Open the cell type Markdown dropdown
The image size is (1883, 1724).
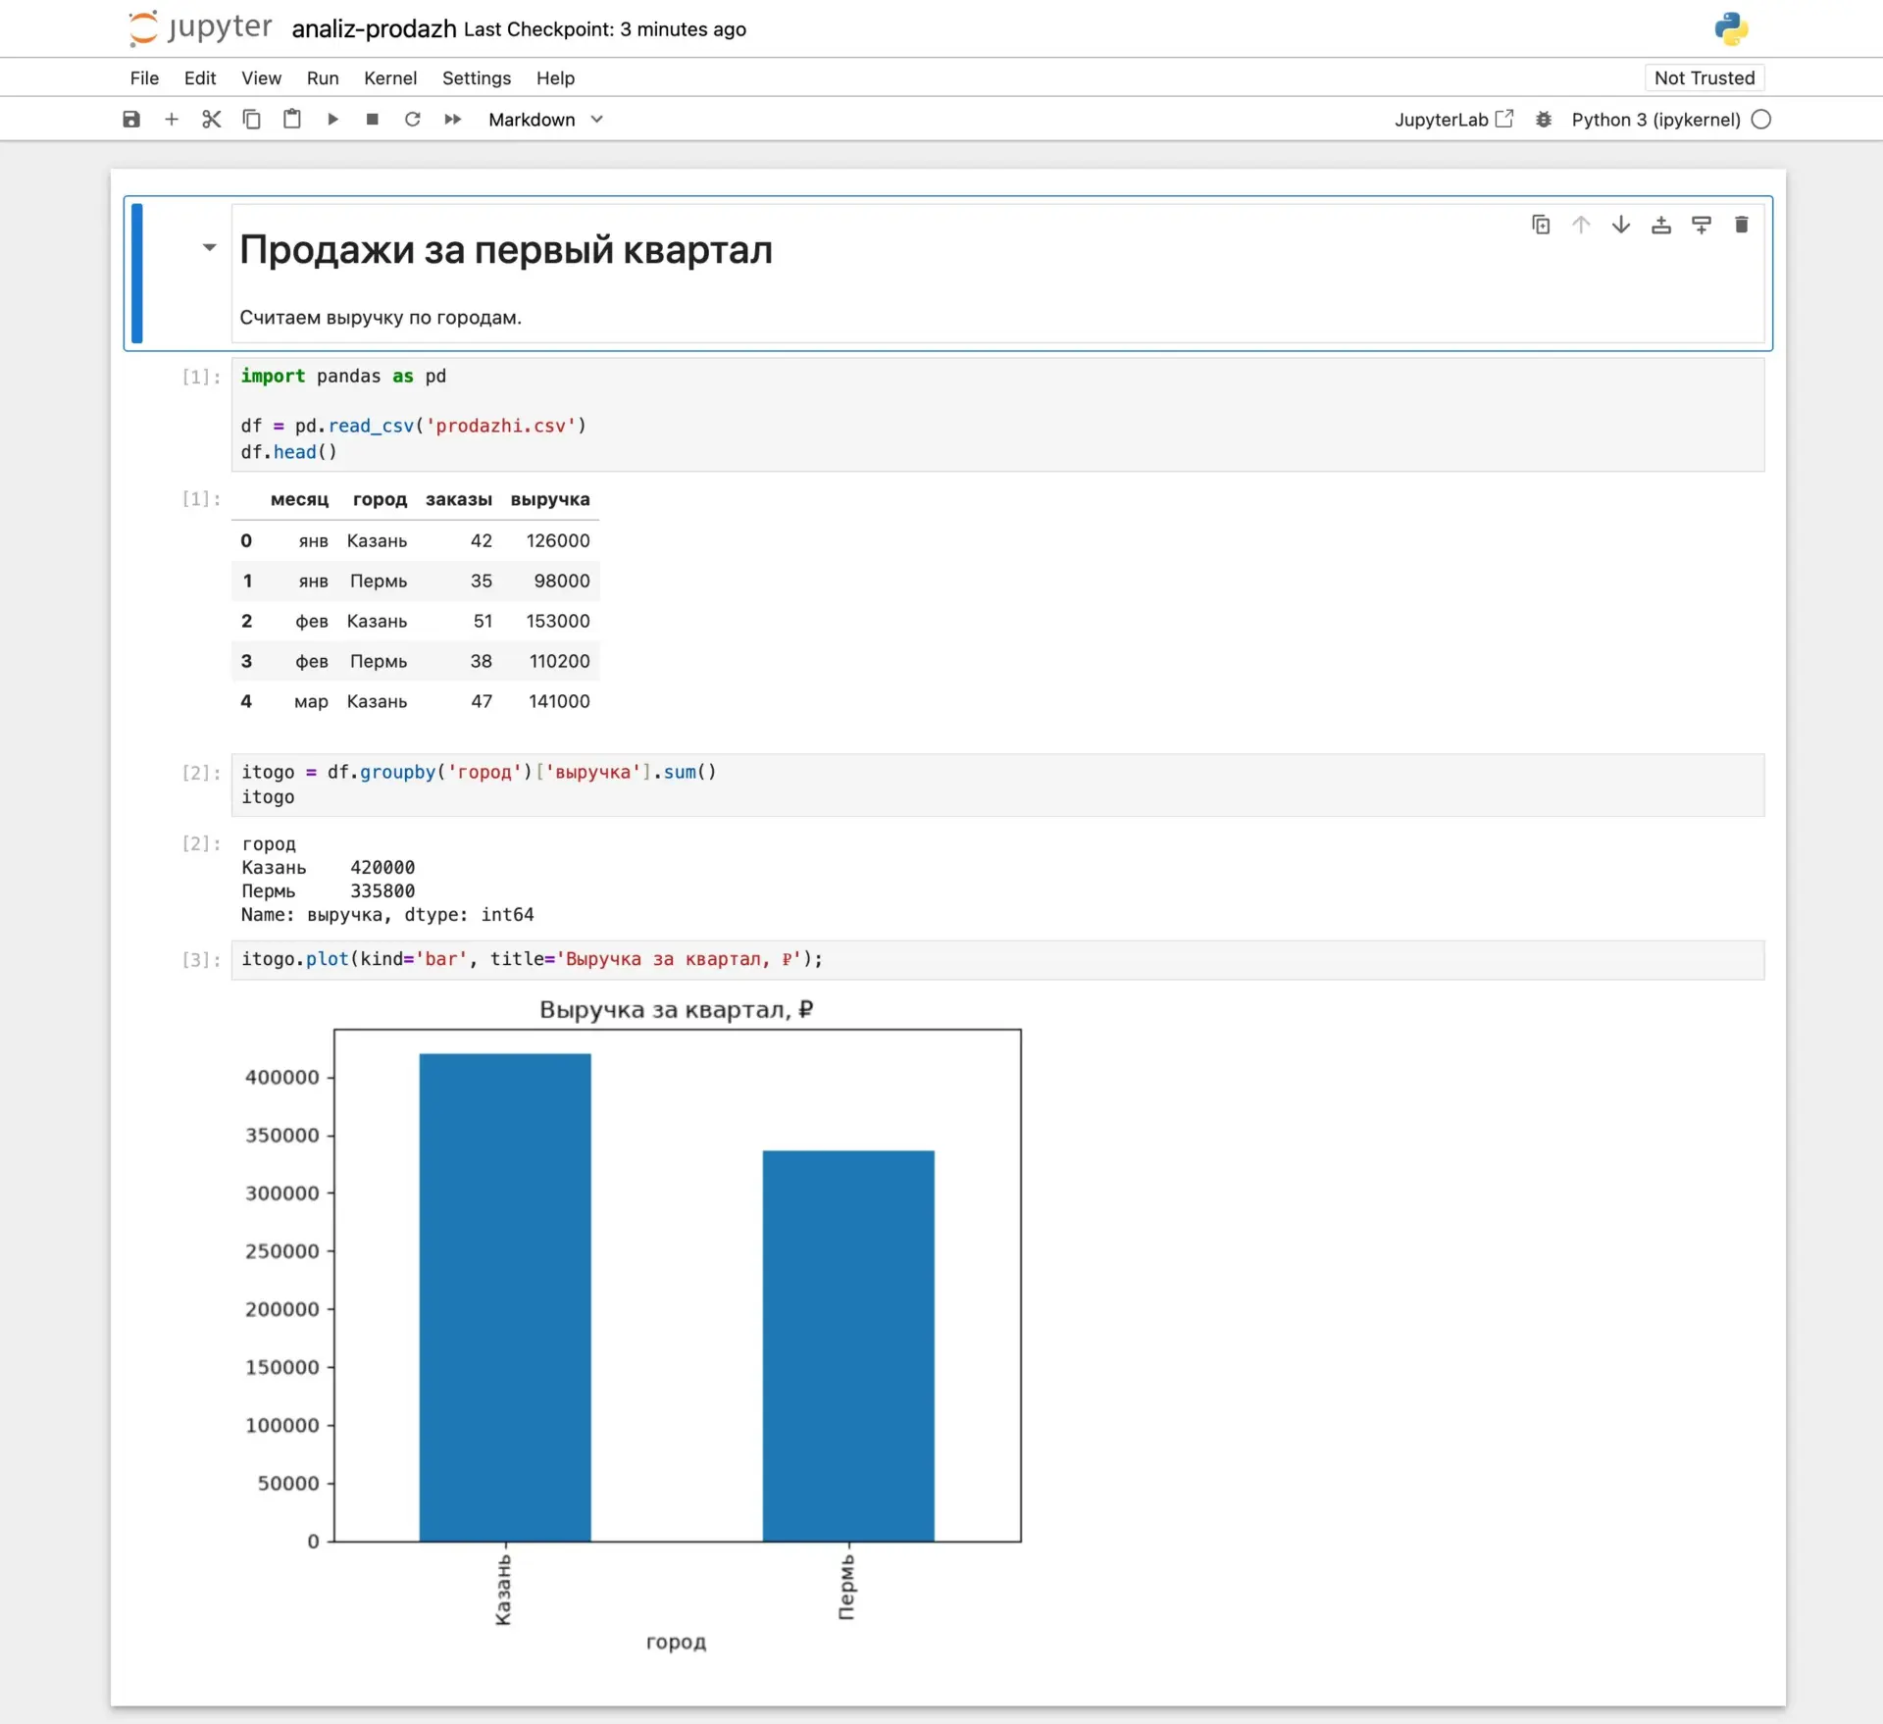tap(545, 120)
